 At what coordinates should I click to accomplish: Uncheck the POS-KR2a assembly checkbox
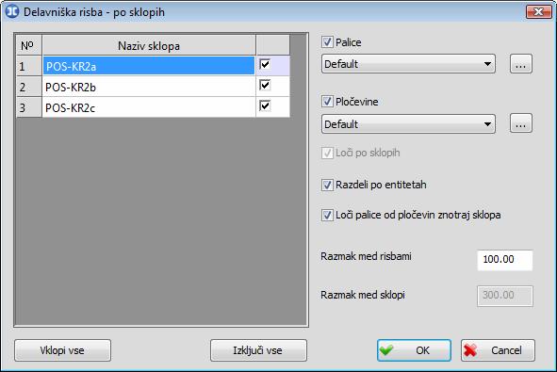click(265, 64)
